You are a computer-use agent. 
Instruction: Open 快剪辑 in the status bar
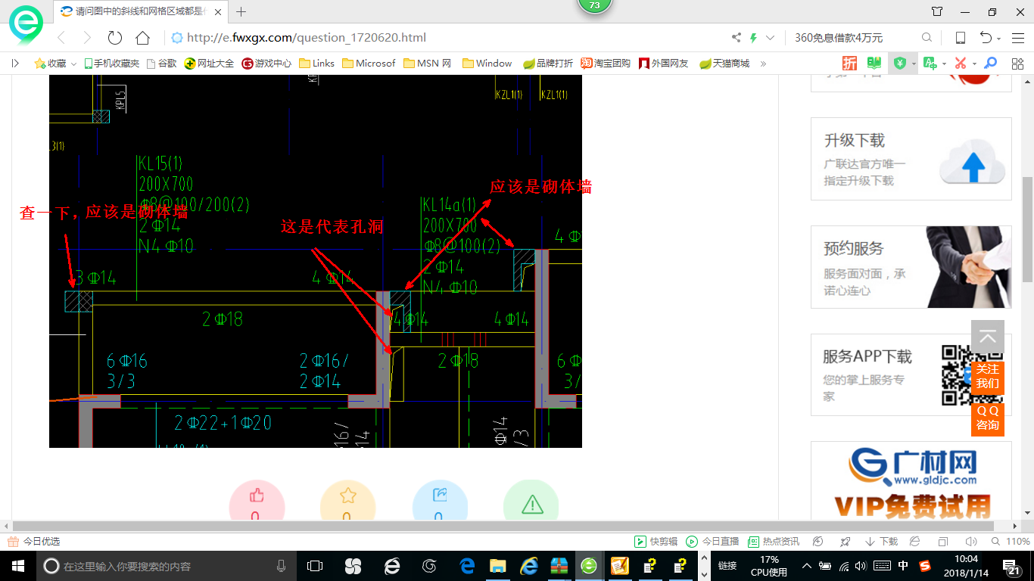point(656,542)
